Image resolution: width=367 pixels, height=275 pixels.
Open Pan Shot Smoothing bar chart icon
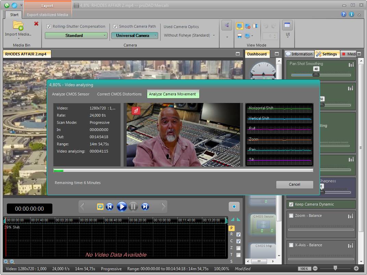pyautogui.click(x=351, y=65)
